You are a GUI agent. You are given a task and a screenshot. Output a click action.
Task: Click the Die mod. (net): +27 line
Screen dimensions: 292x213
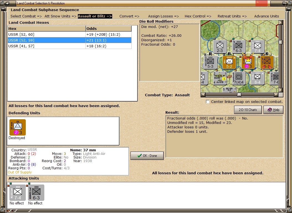[160, 27]
